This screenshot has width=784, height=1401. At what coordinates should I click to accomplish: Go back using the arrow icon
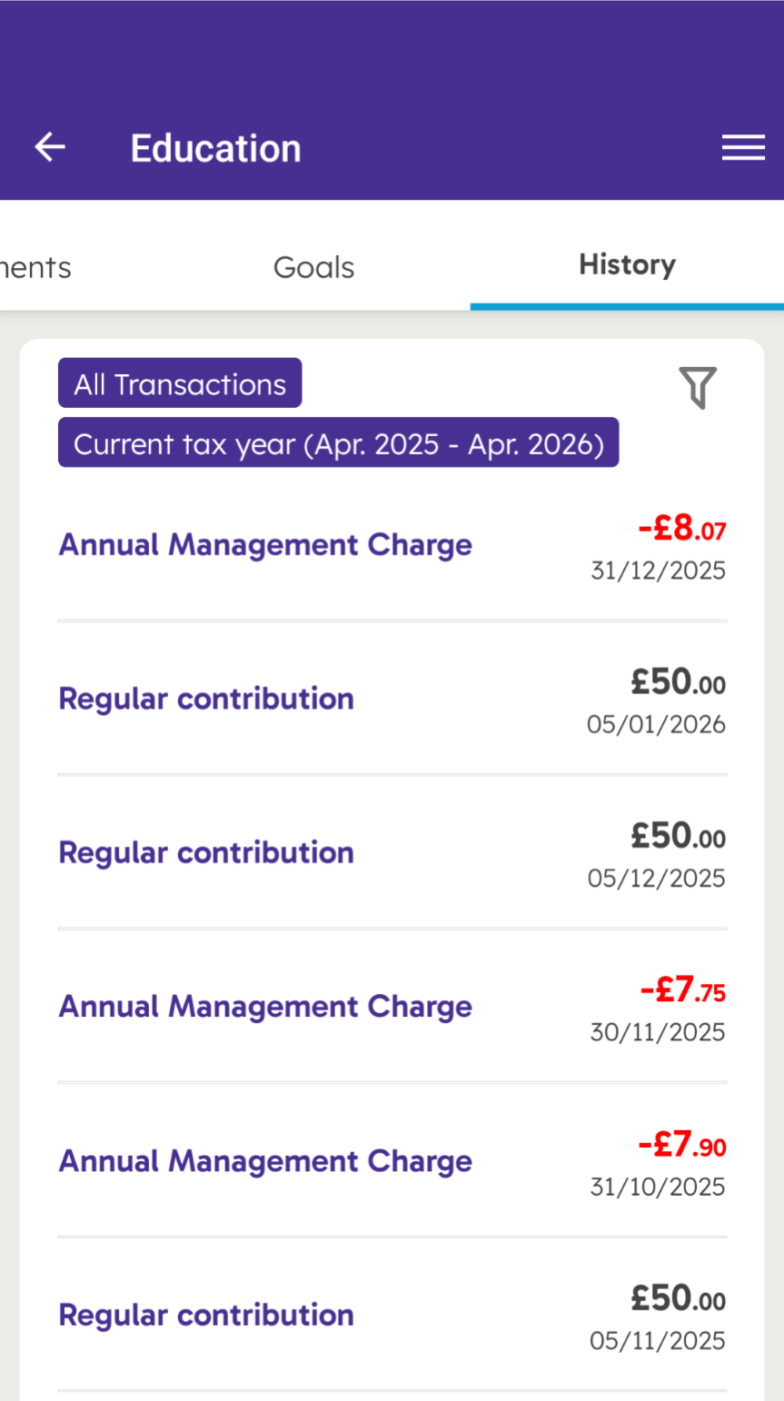pos(50,147)
